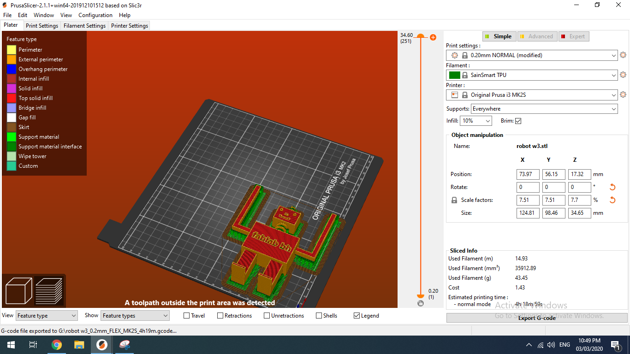Click the Export G-code button

537,318
